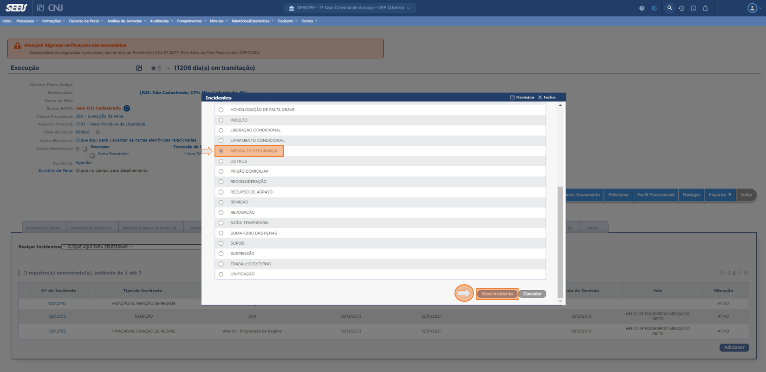Click the warning triangle icon in alert

tap(17, 46)
